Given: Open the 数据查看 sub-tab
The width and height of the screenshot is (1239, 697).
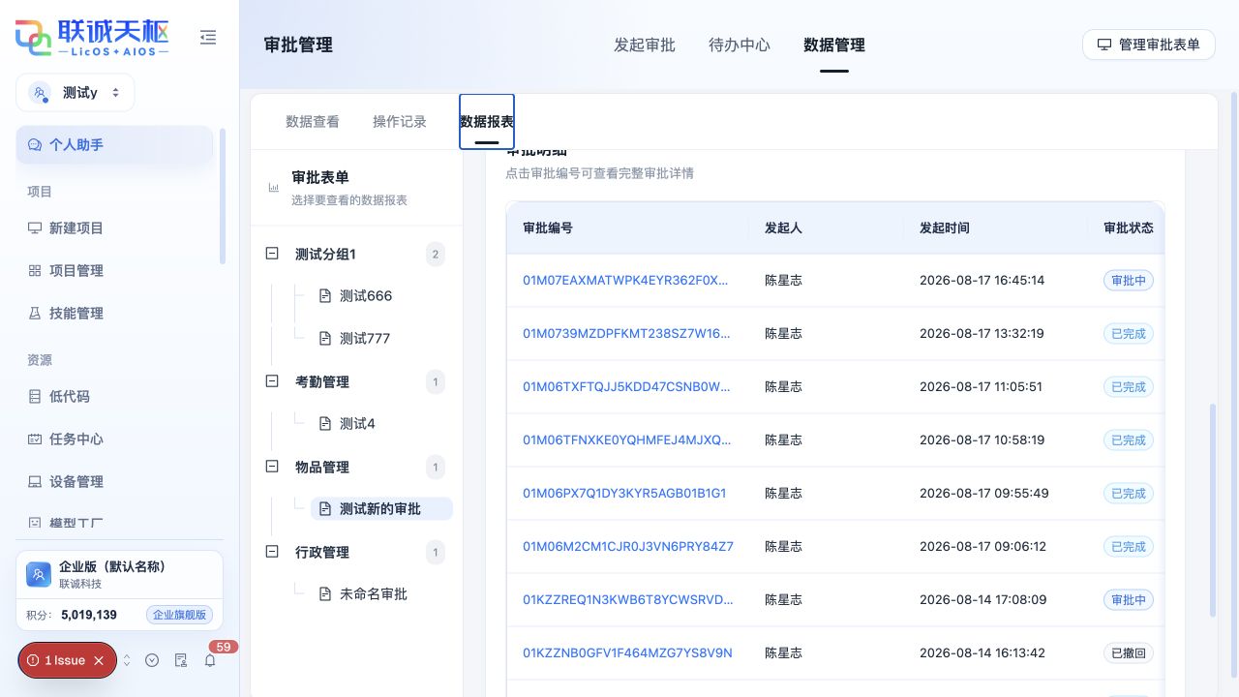Looking at the screenshot, I should (313, 122).
